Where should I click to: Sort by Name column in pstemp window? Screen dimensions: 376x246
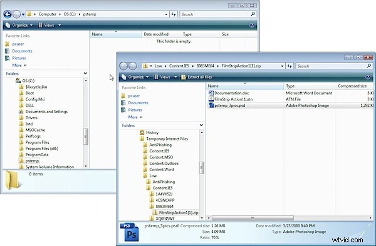coord(116,34)
